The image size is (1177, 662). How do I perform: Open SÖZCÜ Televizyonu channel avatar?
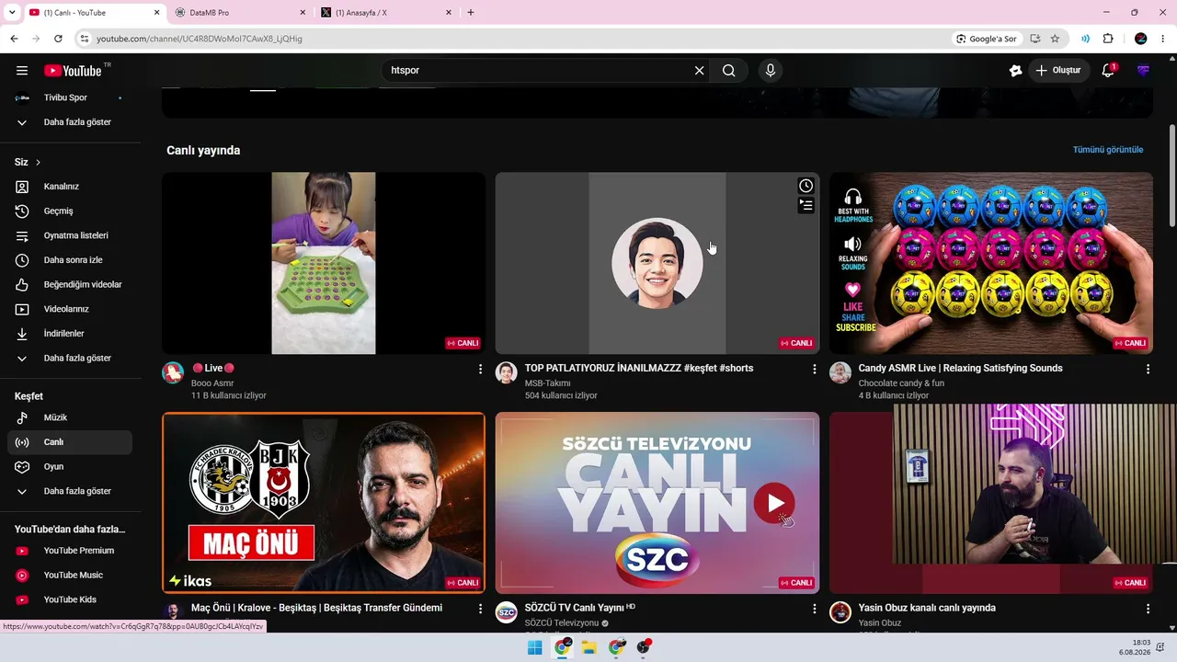507,612
